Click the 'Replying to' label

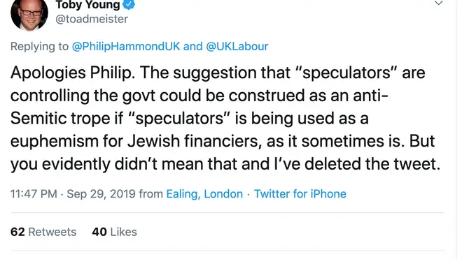pos(39,47)
